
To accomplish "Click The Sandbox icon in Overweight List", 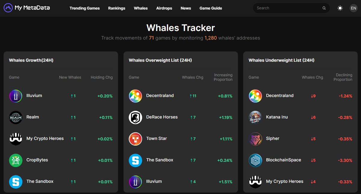I will click(x=135, y=160).
